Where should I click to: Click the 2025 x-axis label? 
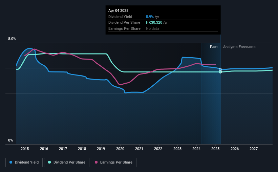click(x=215, y=149)
